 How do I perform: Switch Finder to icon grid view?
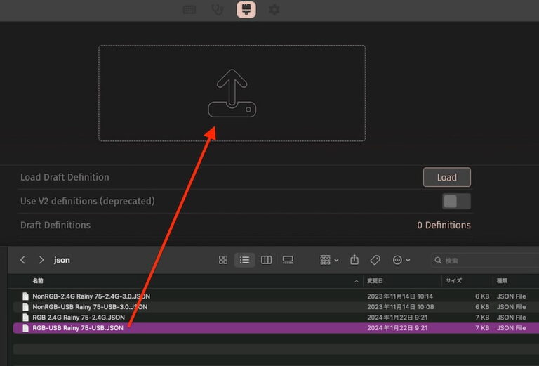(x=223, y=260)
